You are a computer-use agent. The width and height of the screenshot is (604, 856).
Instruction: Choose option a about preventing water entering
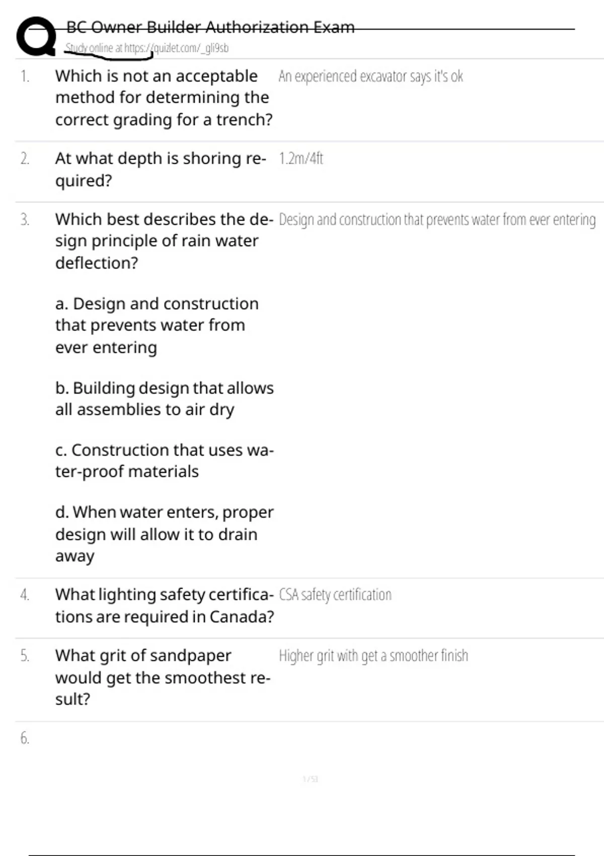tap(157, 325)
